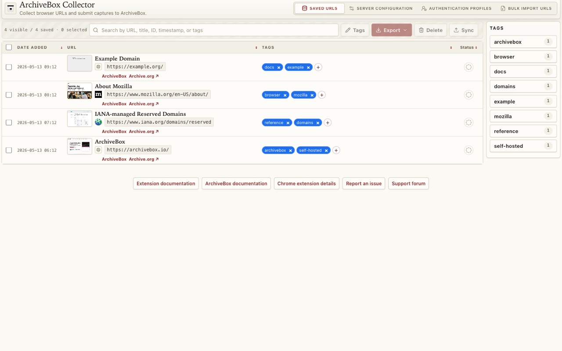The height and width of the screenshot is (351, 562).
Task: Click the globe favicon beside example.org URL
Action: pos(98,67)
